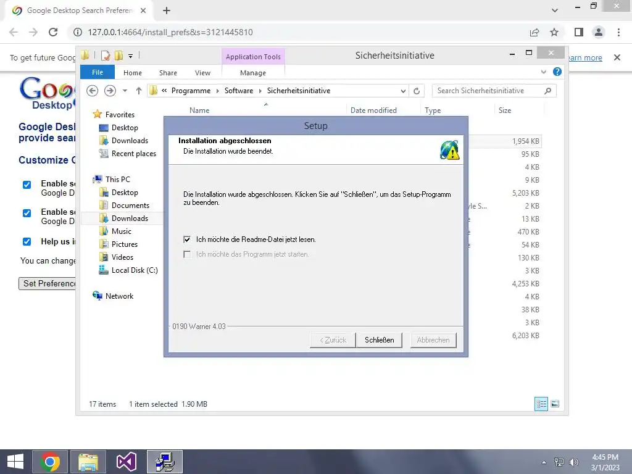Open Chrome tab search chevron
The width and height of the screenshot is (632, 474).
pyautogui.click(x=555, y=10)
